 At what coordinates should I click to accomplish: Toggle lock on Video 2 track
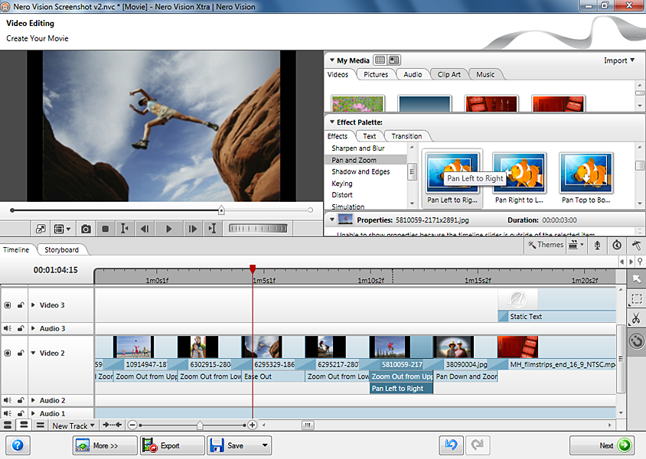(21, 353)
